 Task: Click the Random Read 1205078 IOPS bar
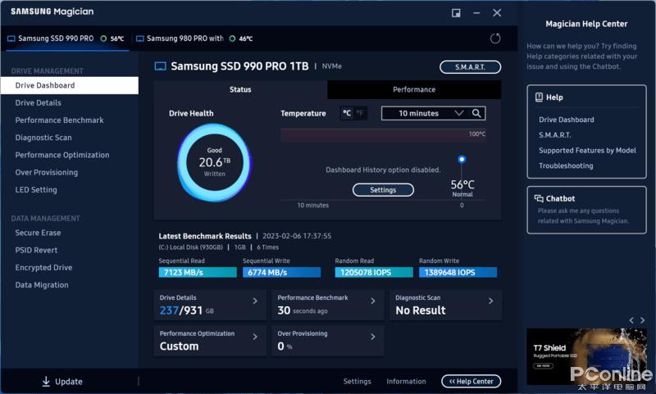click(x=374, y=273)
